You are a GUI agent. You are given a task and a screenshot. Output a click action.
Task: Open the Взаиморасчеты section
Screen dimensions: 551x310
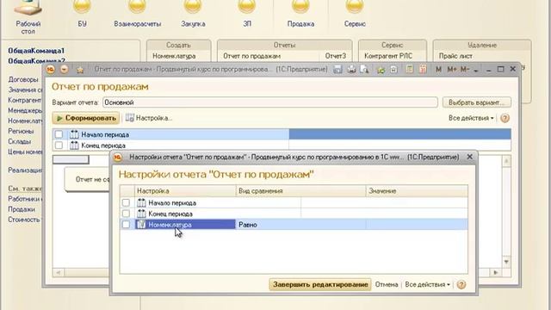pos(138,14)
